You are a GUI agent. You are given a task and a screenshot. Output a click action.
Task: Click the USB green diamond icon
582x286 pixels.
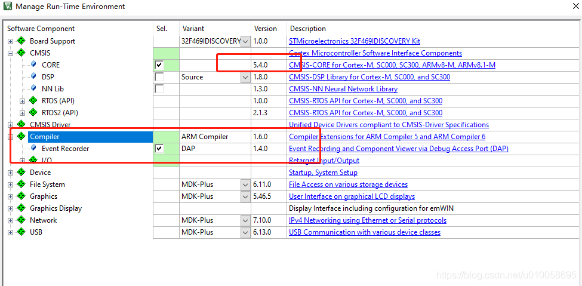click(21, 232)
